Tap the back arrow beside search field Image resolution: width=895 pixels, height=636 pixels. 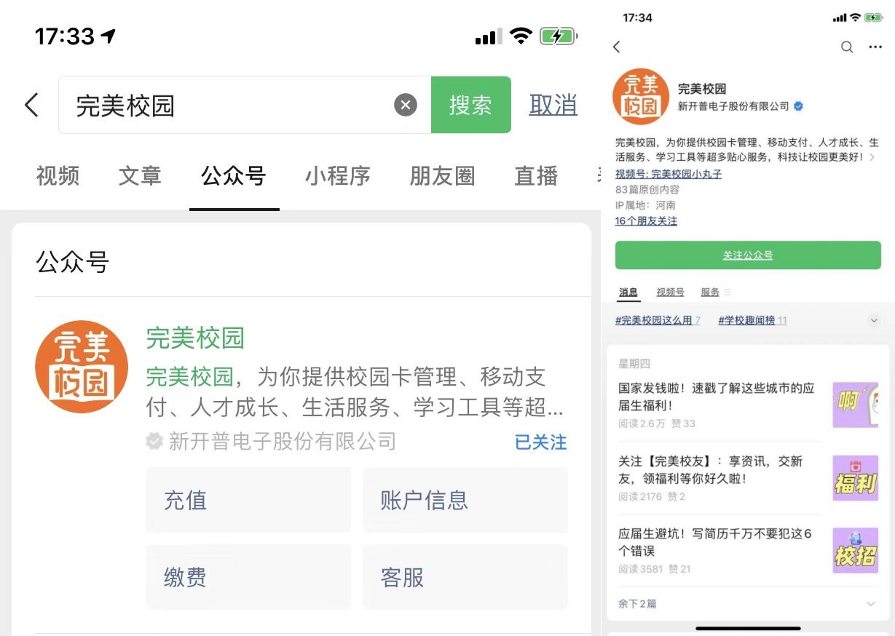tap(31, 105)
